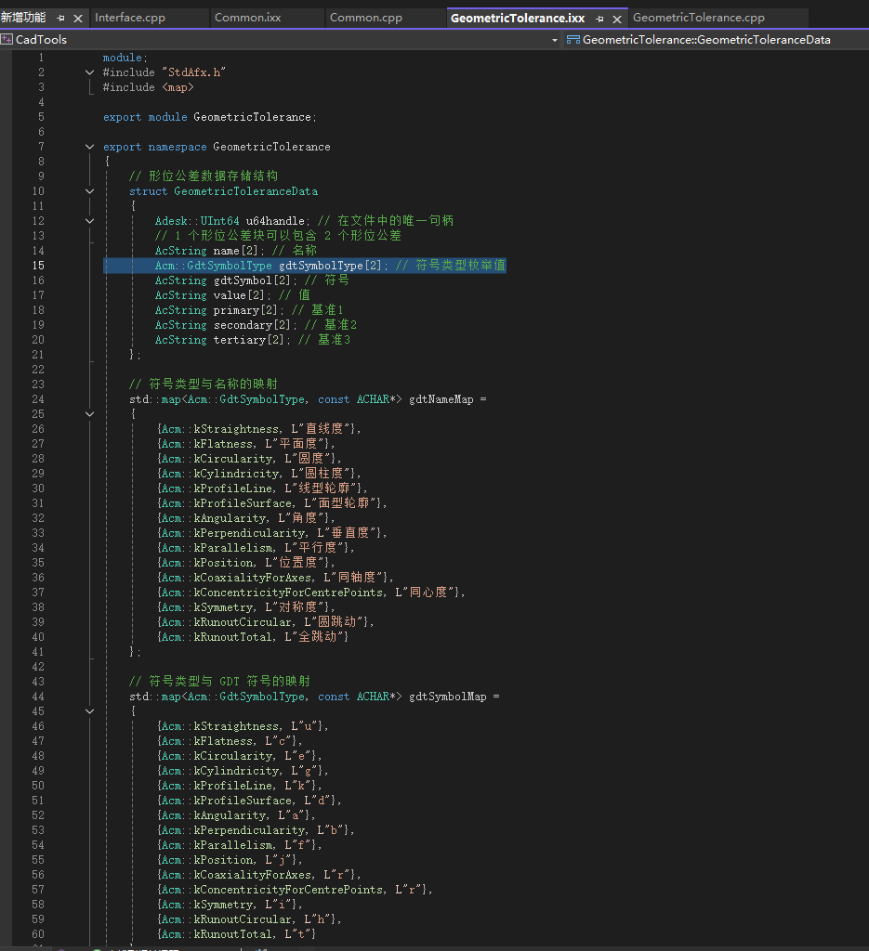Open the GeometricTolerance.cpp tab
This screenshot has height=951, width=869.
[x=698, y=18]
